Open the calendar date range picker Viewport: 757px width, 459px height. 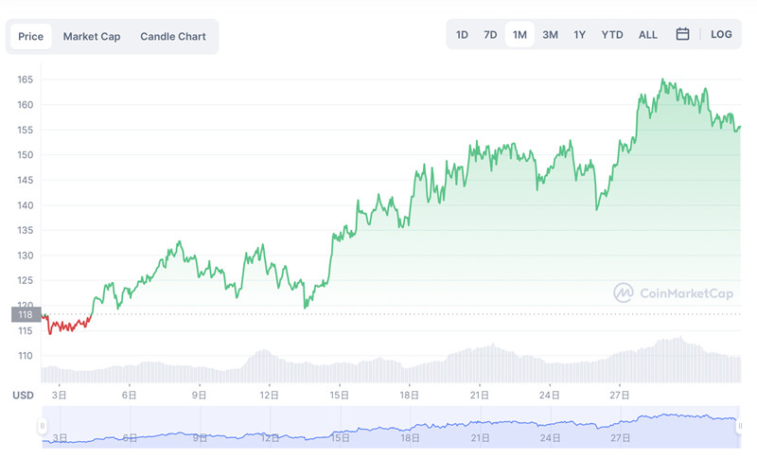pos(682,34)
